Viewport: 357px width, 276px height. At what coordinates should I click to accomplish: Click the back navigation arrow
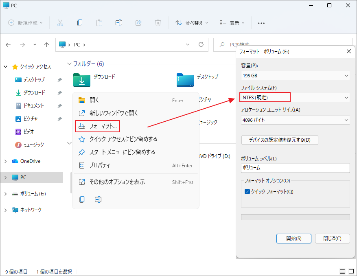click(8, 45)
